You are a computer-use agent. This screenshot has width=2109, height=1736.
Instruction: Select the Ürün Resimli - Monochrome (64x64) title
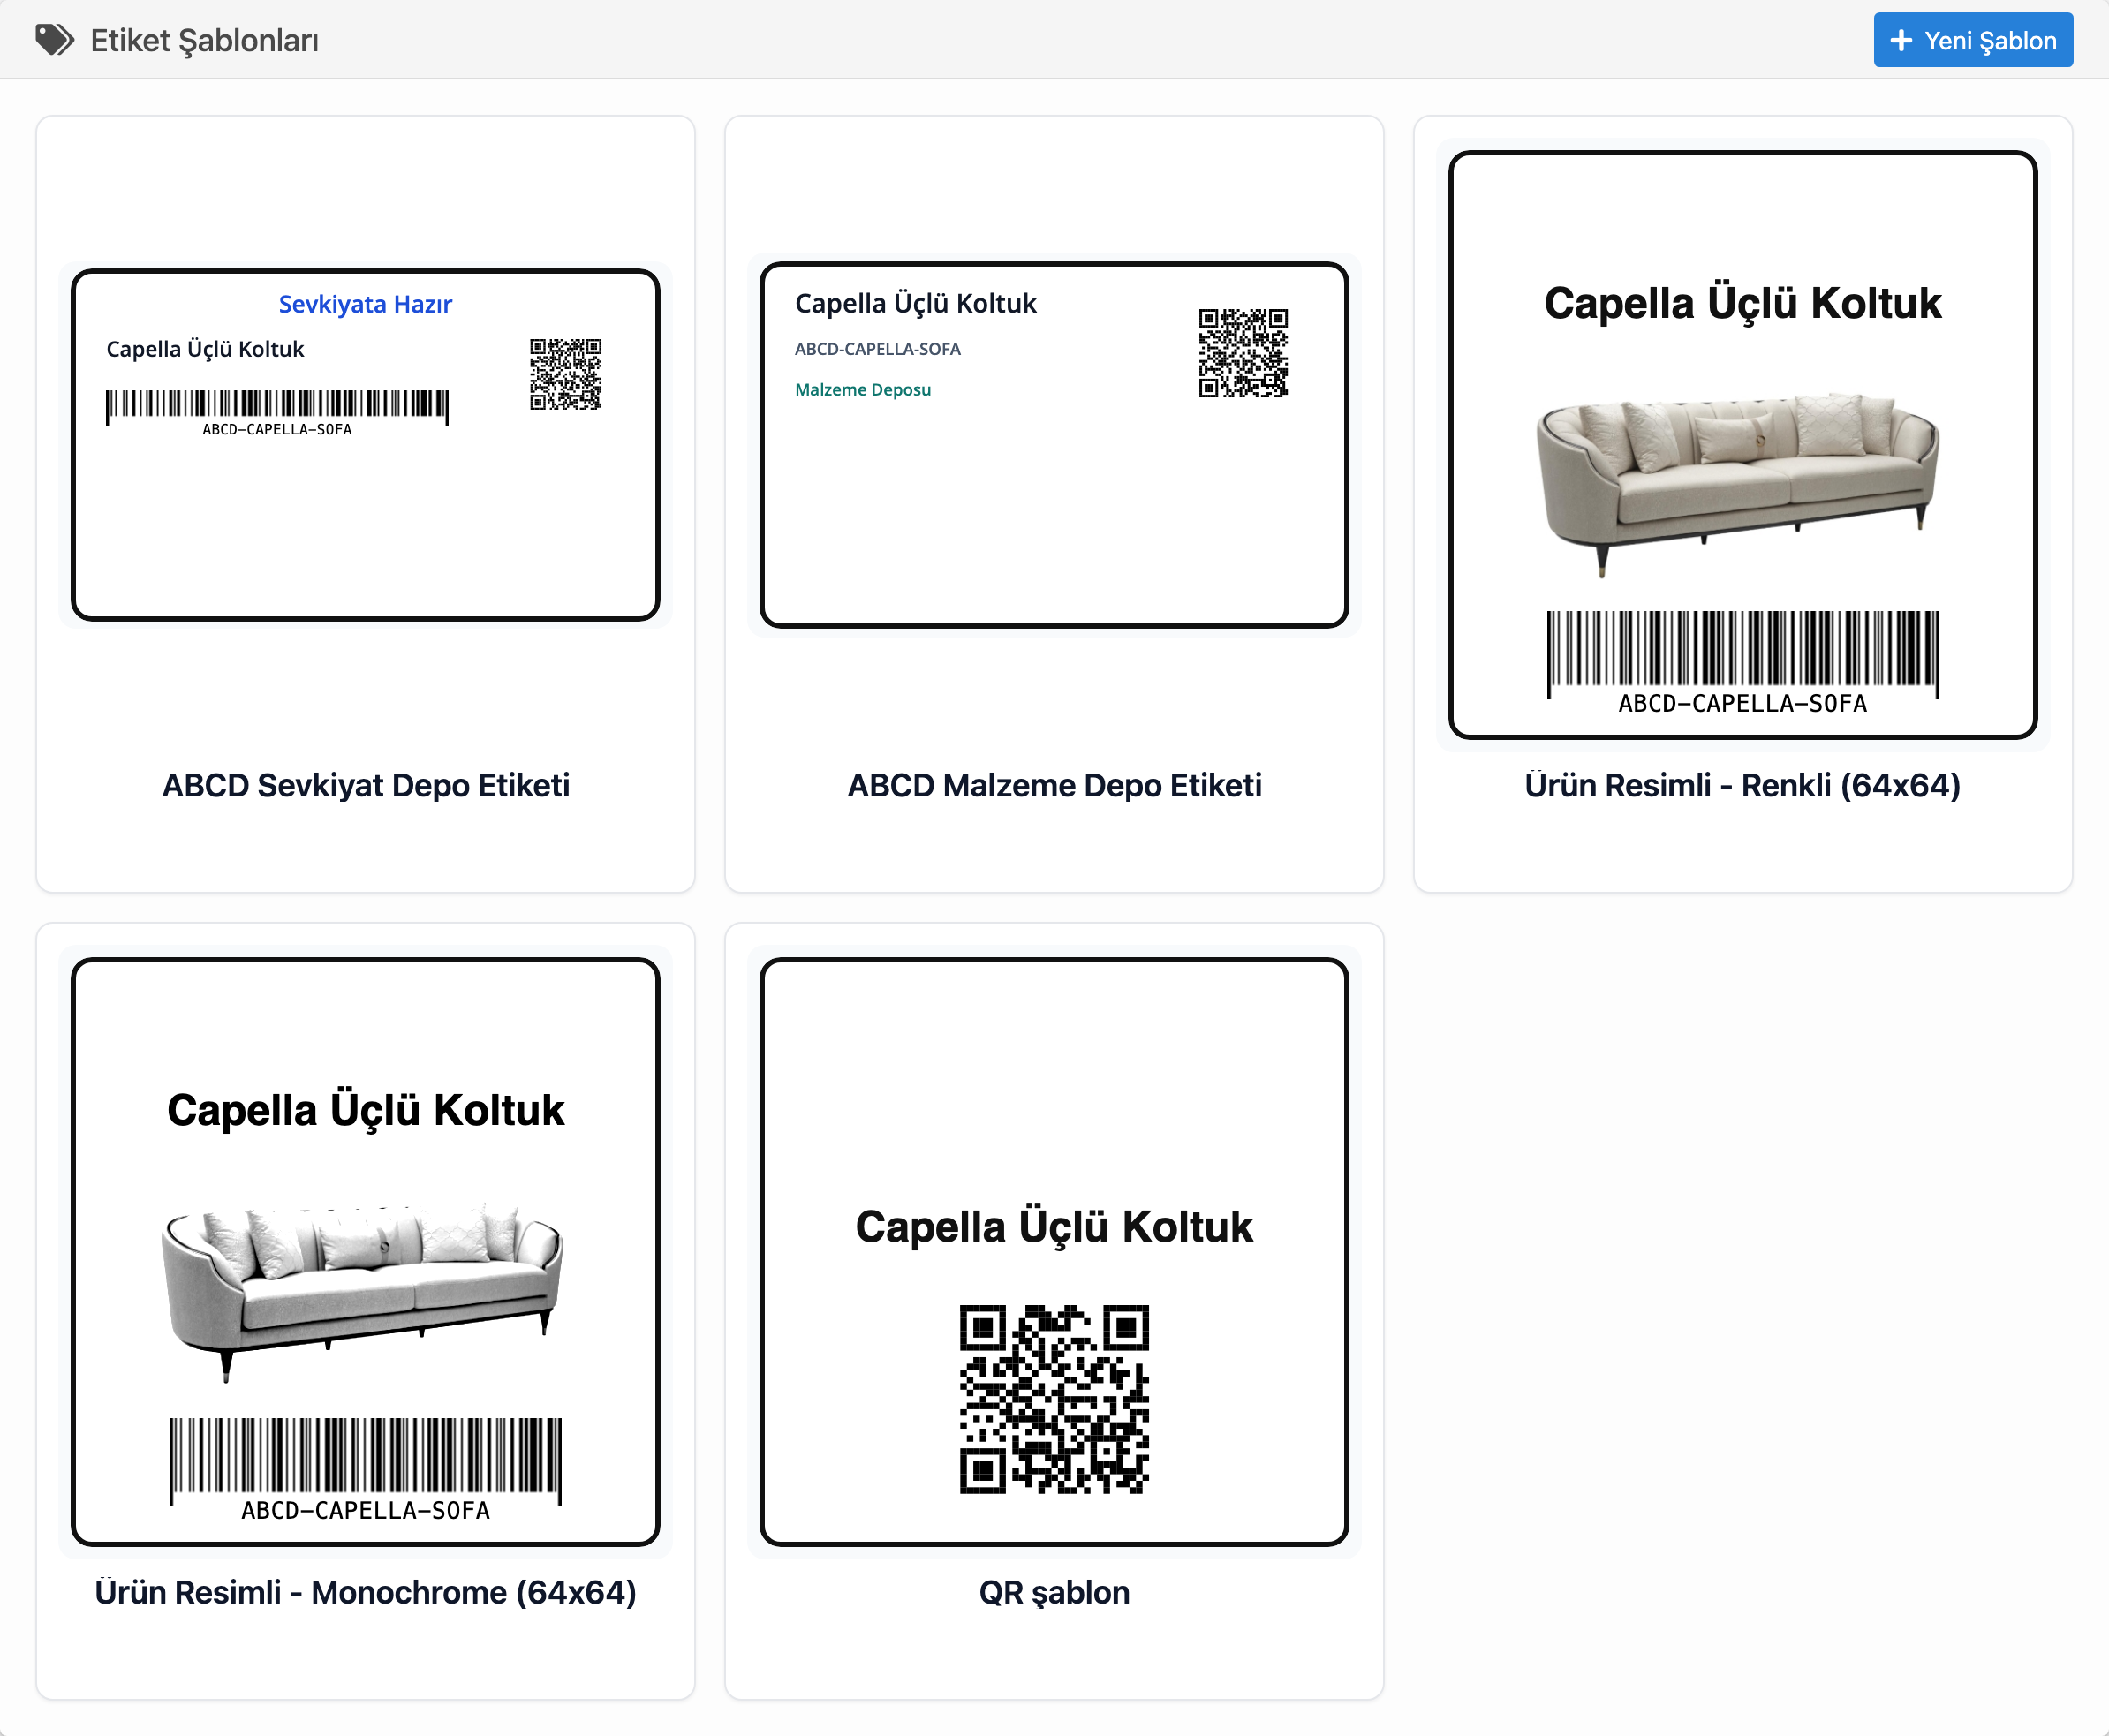[x=365, y=1592]
